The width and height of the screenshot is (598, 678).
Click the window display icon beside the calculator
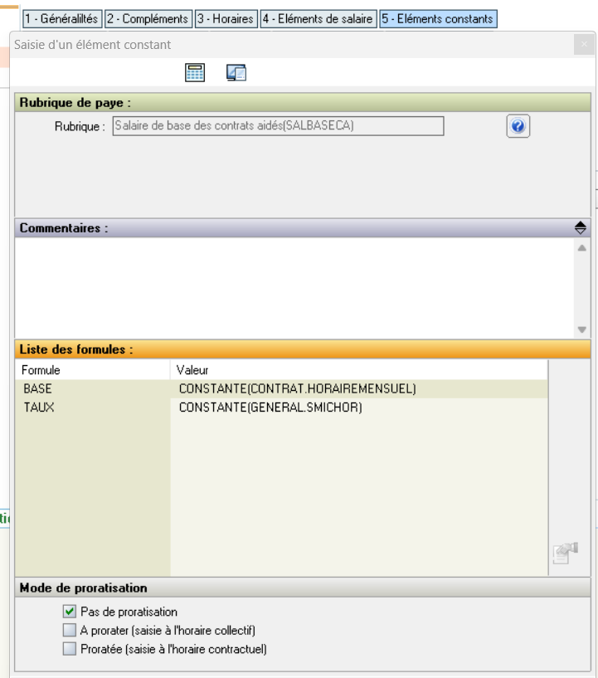click(x=235, y=74)
